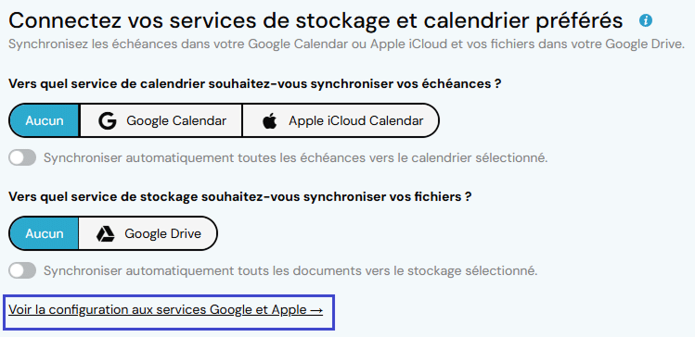The height and width of the screenshot is (337, 695).
Task: Click the "Connectez vos services de stockage" heading
Action: [315, 21]
